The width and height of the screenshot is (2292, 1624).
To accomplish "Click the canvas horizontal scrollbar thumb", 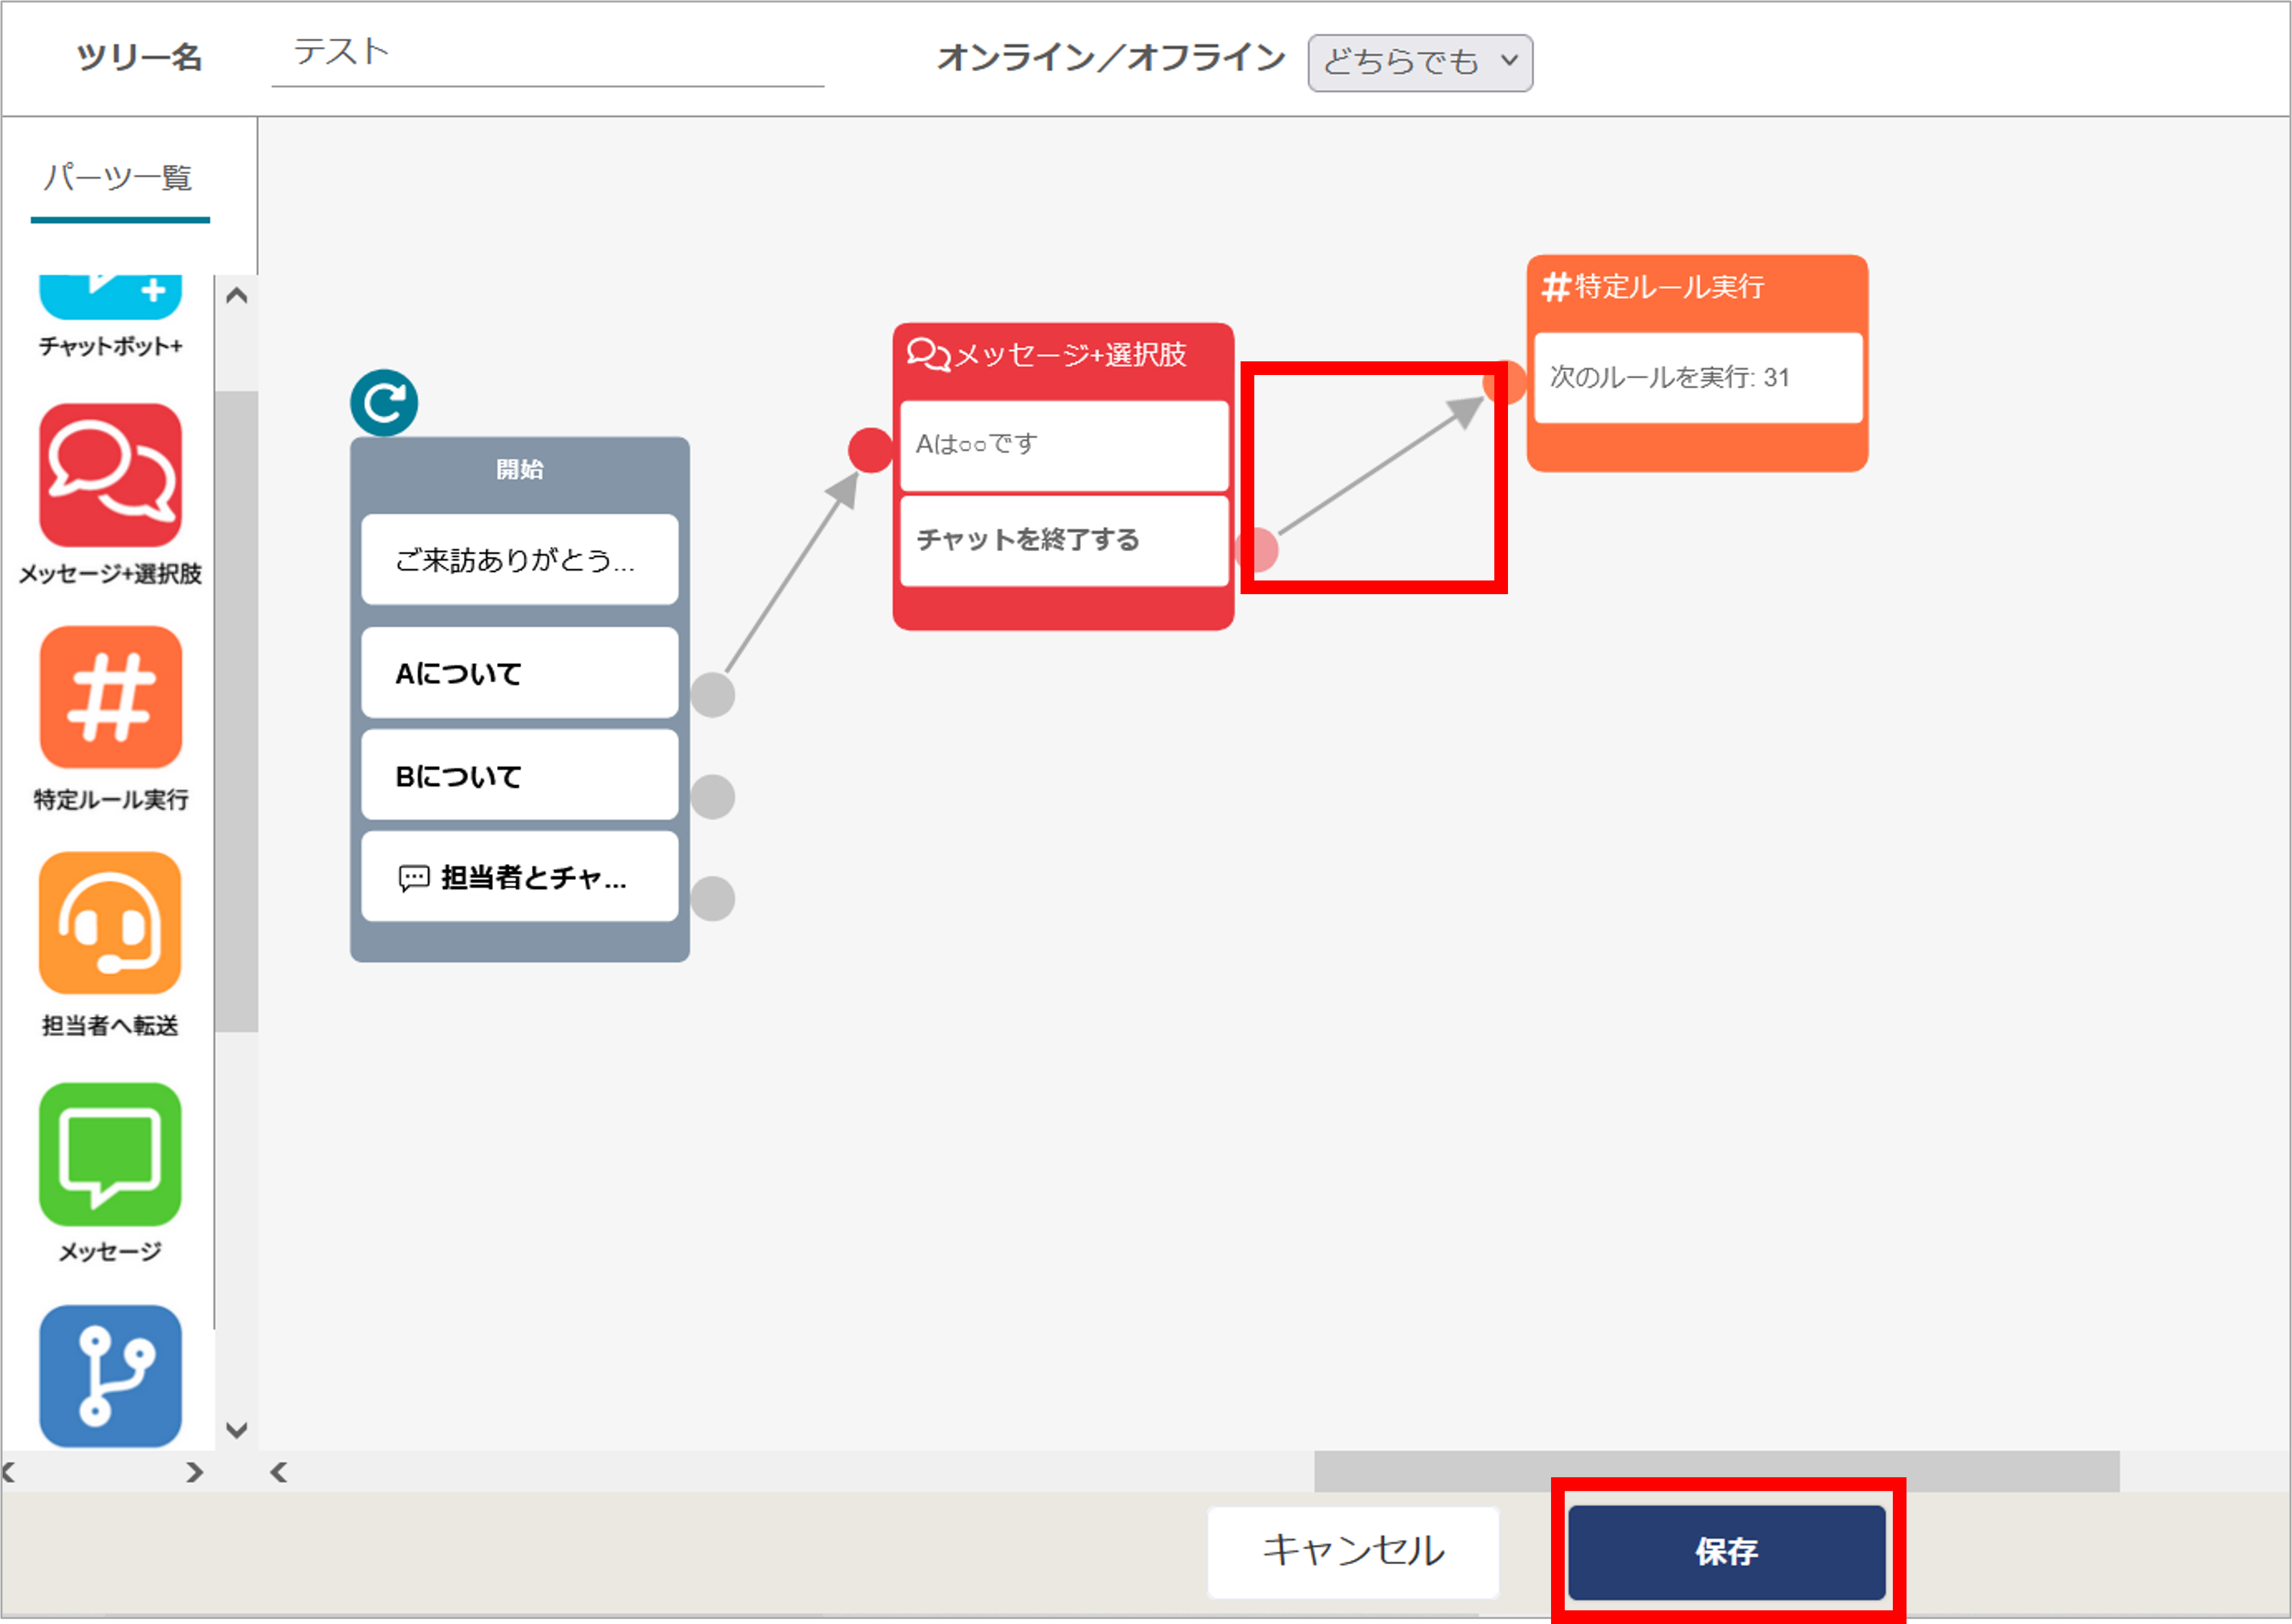I will pos(1717,1472).
